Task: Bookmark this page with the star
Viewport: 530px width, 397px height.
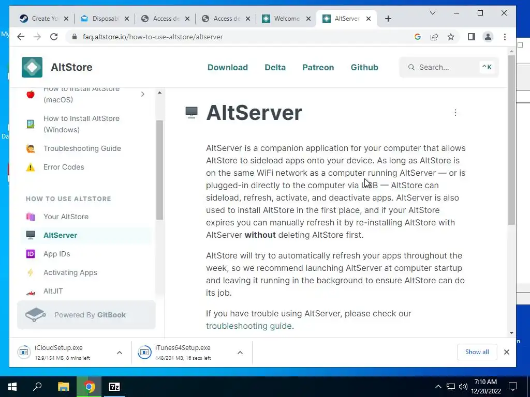Action: (x=451, y=37)
